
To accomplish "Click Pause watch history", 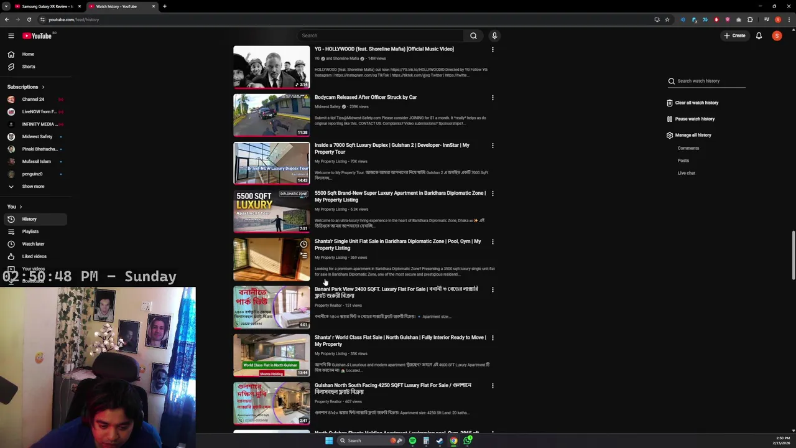I will click(x=690, y=119).
